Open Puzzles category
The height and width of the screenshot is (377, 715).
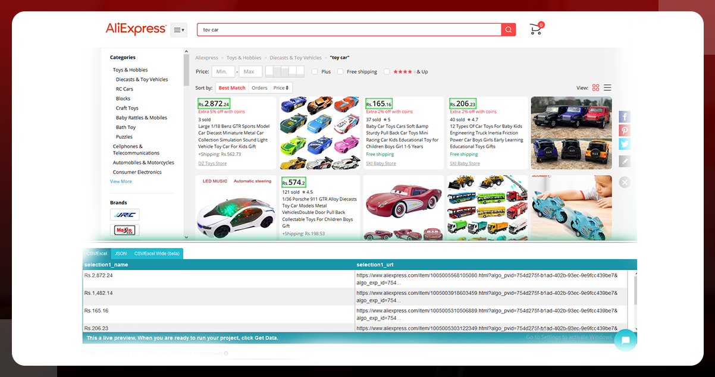coord(124,137)
